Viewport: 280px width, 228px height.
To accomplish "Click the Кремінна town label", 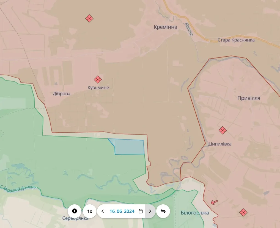I will point(165,27).
